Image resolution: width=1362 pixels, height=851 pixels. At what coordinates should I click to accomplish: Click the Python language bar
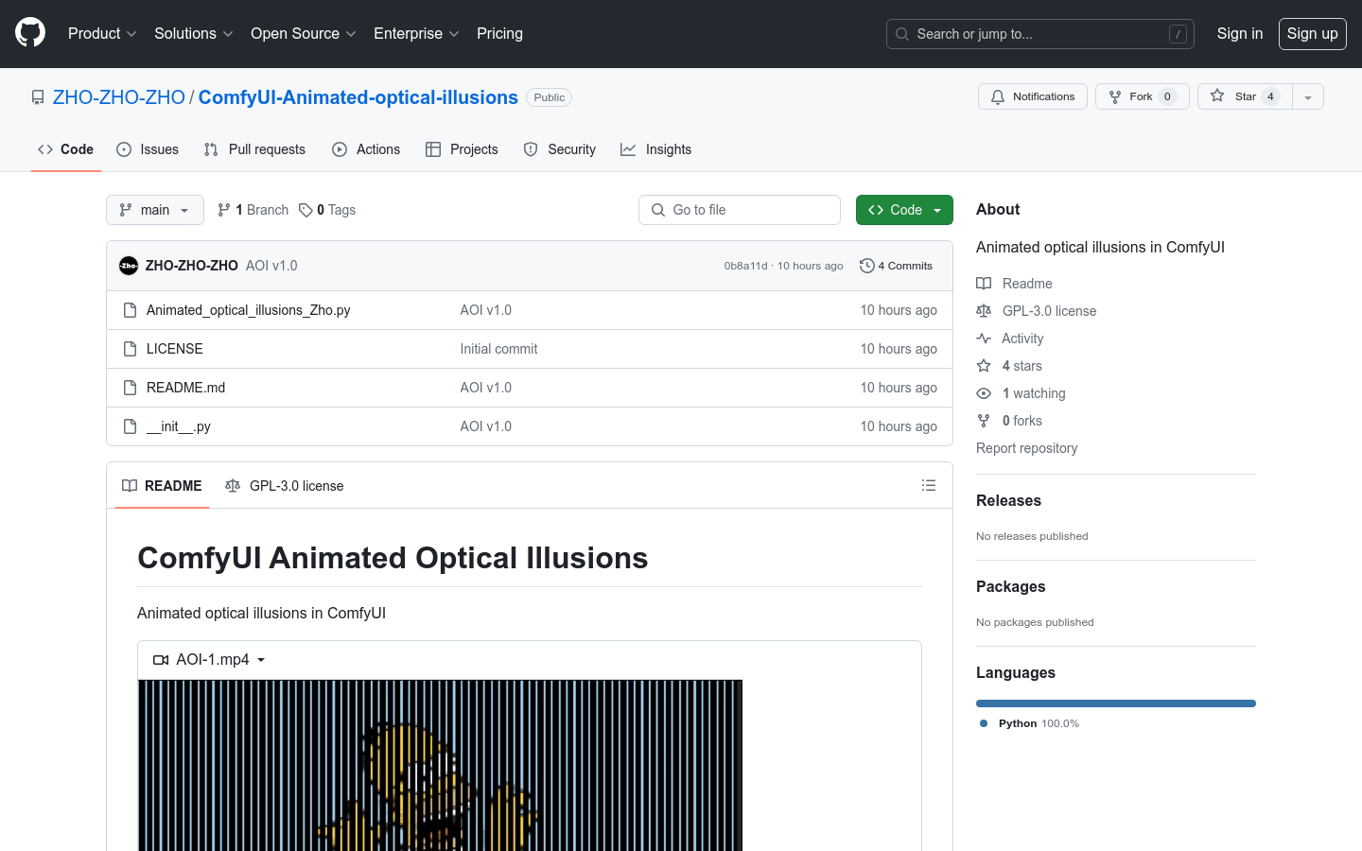1115,703
